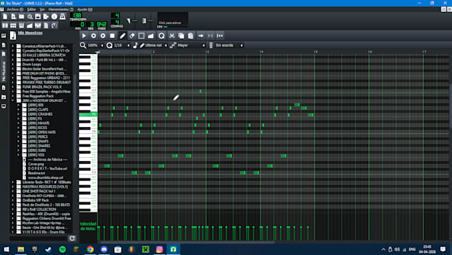The image size is (452, 255).
Task: Toggle auto-scrolling arrow icon
Action: [x=201, y=36]
